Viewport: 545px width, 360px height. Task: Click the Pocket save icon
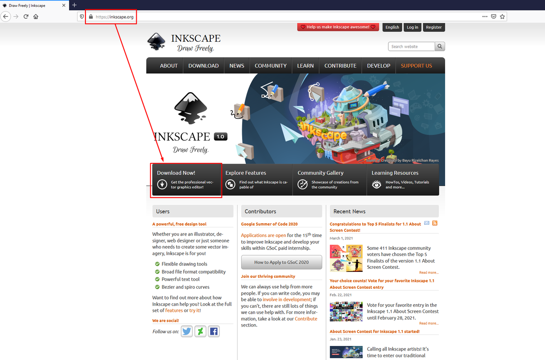pos(494,16)
